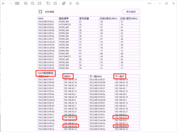
Task: Click the 信号质量 column header
Action: (84, 18)
